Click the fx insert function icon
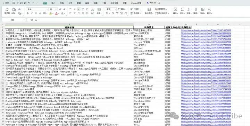Image resolution: width=250 pixels, height=126 pixels. tap(36, 20)
